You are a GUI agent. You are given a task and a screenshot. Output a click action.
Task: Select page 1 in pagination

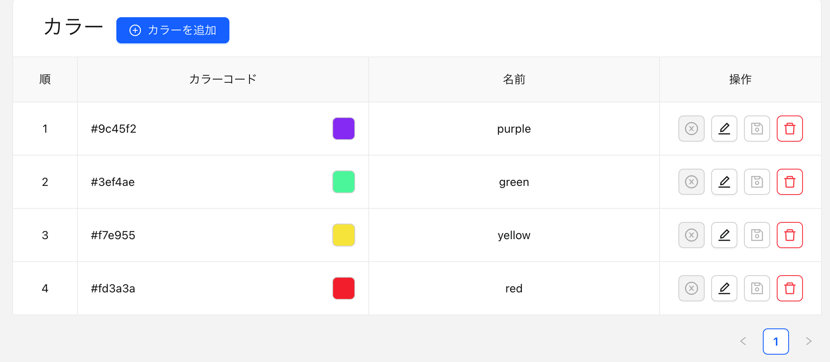tap(776, 341)
